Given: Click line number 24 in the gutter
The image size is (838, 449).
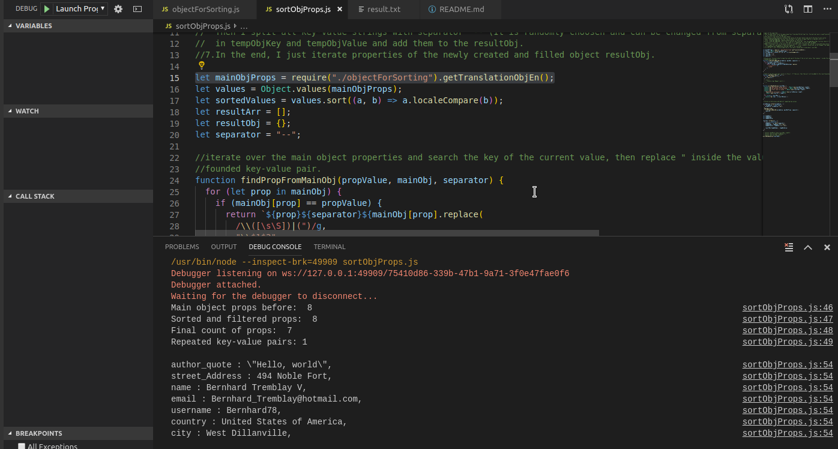Looking at the screenshot, I should [175, 181].
